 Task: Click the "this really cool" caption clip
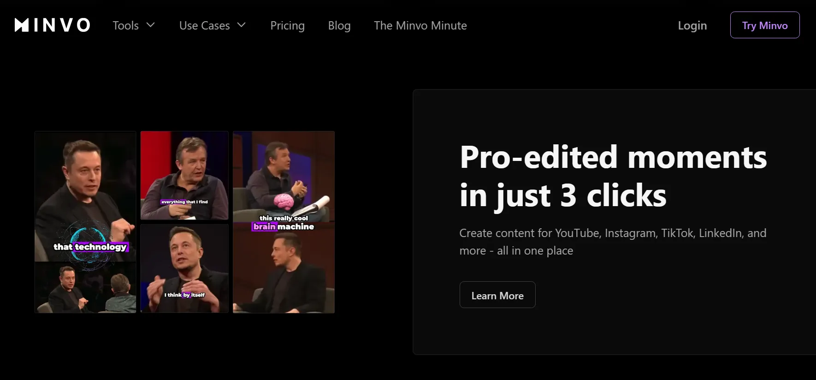[x=284, y=178]
